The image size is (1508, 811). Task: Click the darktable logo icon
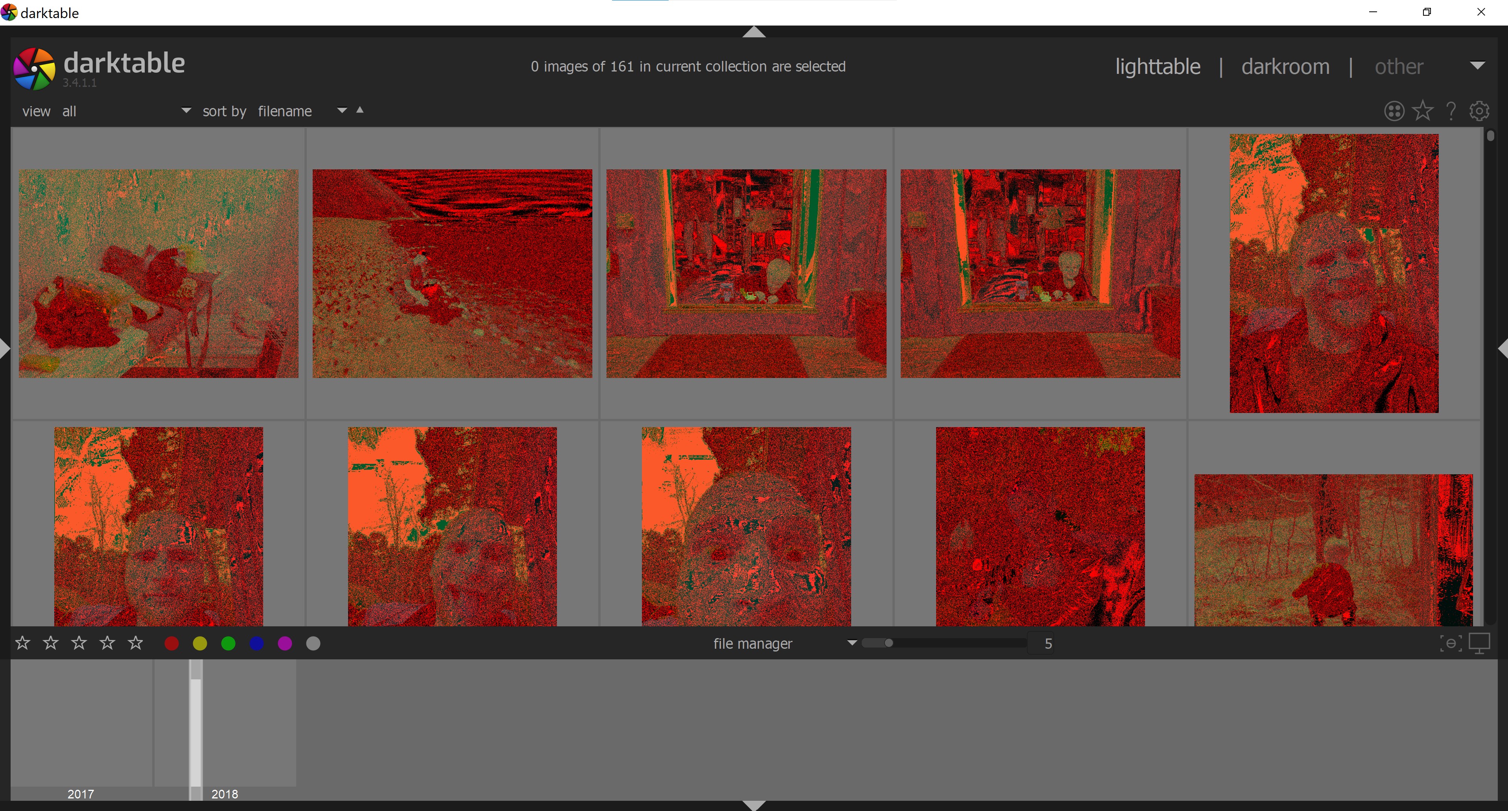pos(34,68)
